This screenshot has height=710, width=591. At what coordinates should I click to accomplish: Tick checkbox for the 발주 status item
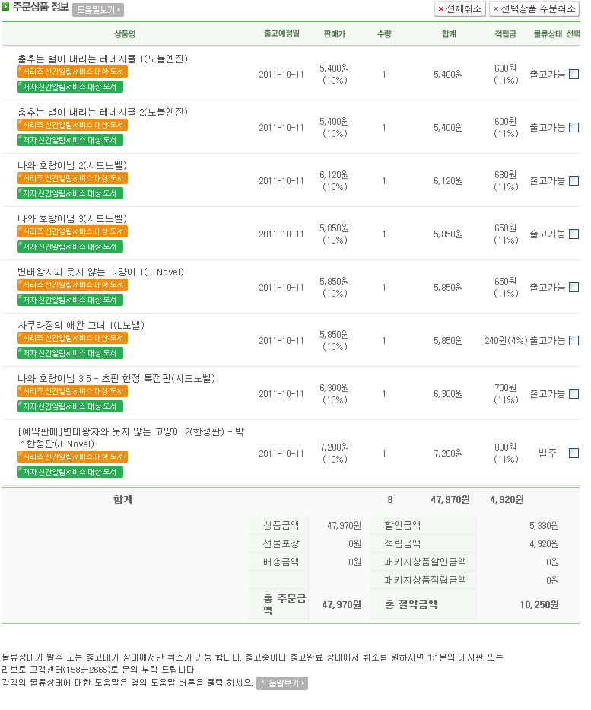574,454
